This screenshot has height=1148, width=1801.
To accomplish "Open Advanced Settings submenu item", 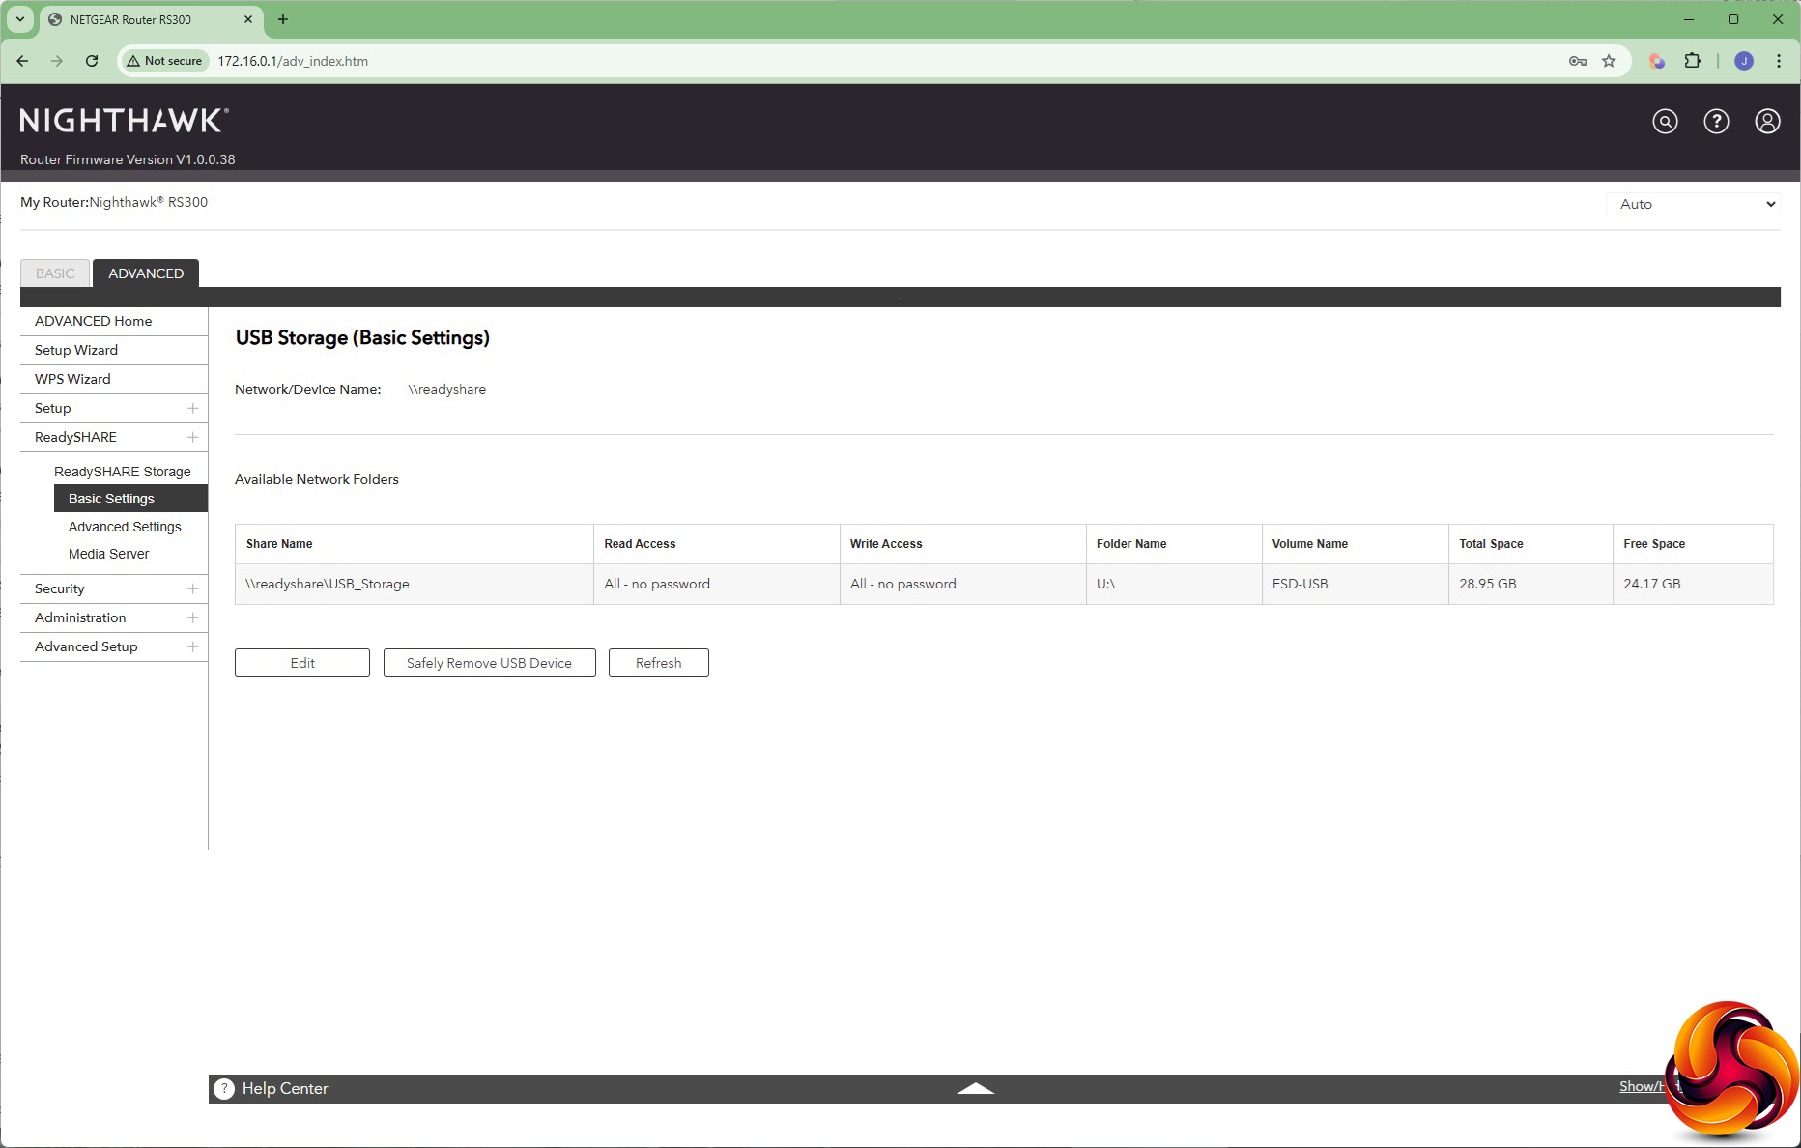I will point(125,527).
